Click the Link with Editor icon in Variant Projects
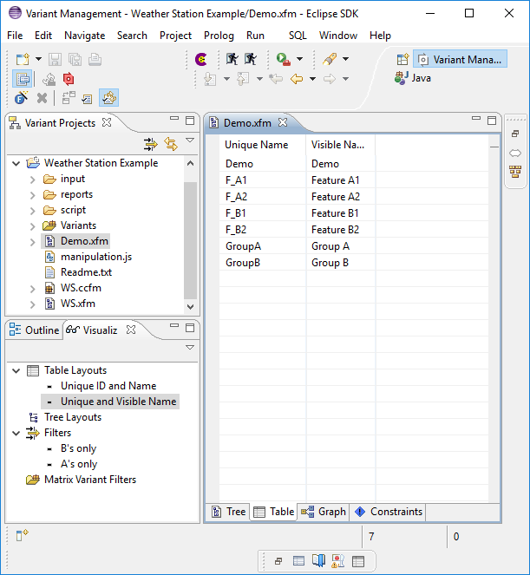The width and height of the screenshot is (530, 575). 170,144
